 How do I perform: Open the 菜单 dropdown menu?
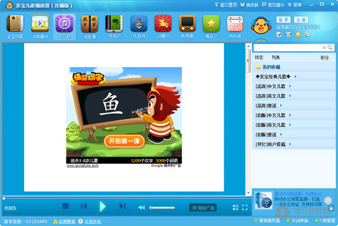click(295, 5)
